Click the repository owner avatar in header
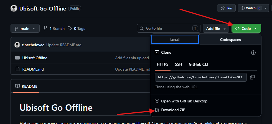This screenshot has width=272, height=124. point(14,8)
